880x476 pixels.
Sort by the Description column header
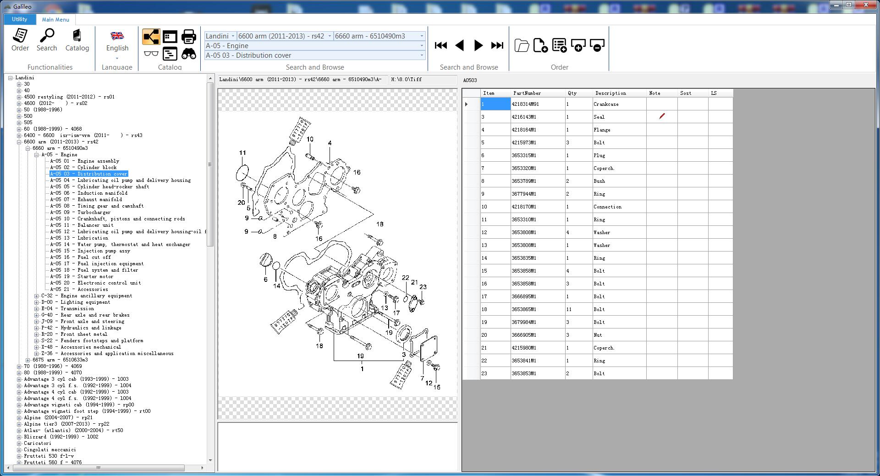click(x=620, y=93)
